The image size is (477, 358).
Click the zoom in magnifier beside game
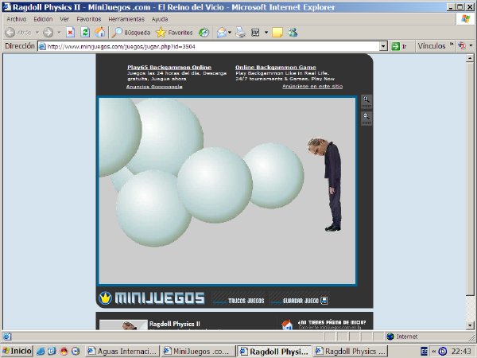click(x=366, y=101)
